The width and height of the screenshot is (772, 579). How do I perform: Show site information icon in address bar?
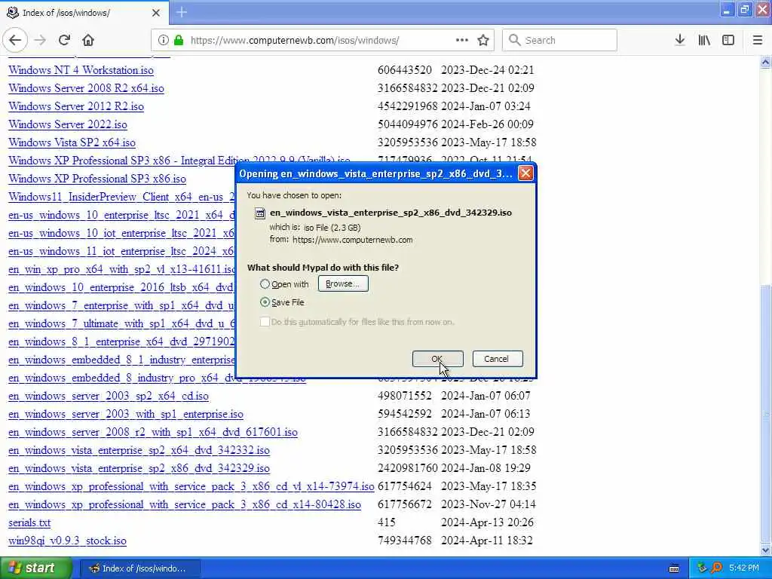(163, 40)
